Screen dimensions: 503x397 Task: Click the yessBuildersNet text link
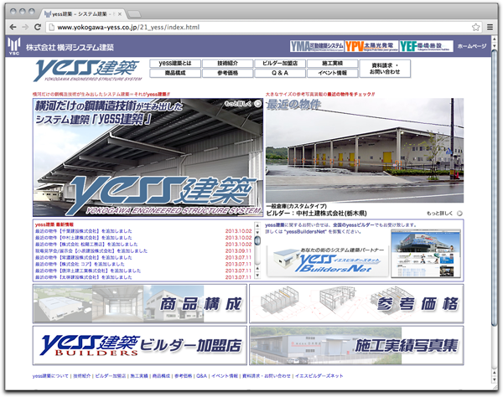pyautogui.click(x=305, y=232)
